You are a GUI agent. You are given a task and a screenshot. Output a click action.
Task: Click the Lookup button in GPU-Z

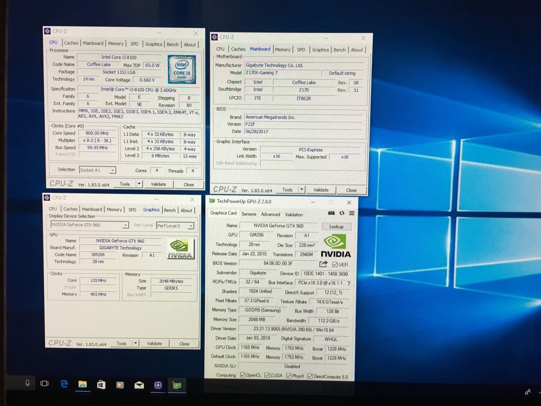pyautogui.click(x=336, y=226)
